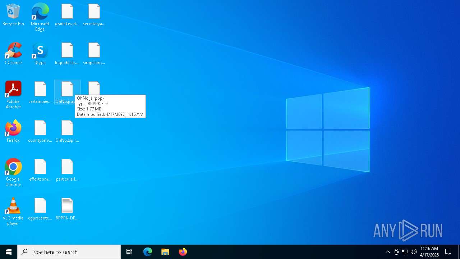
Task: Select the CCleaner desktop shortcut
Action: click(x=13, y=54)
